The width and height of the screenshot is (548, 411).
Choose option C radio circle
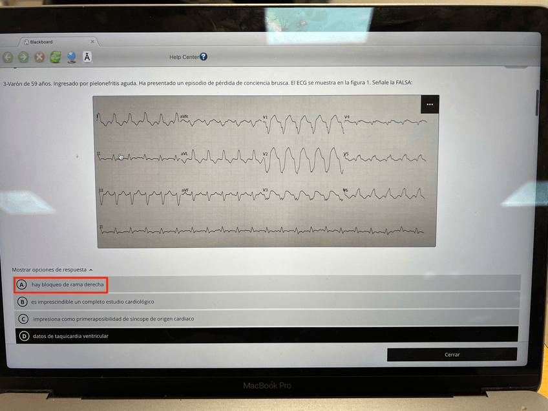23,319
